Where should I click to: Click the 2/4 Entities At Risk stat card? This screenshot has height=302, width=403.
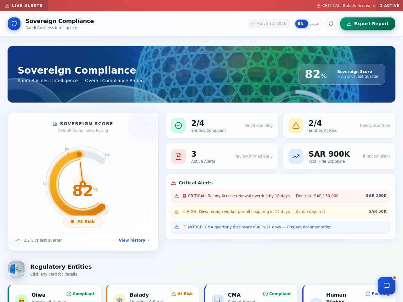point(339,126)
